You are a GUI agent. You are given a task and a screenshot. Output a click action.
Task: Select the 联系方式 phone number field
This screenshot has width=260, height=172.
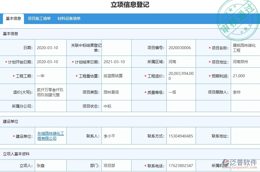pyautogui.click(x=181, y=135)
